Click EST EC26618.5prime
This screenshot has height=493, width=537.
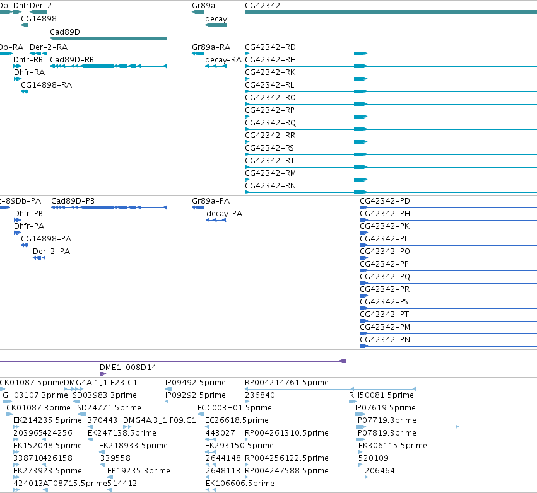coord(237,420)
